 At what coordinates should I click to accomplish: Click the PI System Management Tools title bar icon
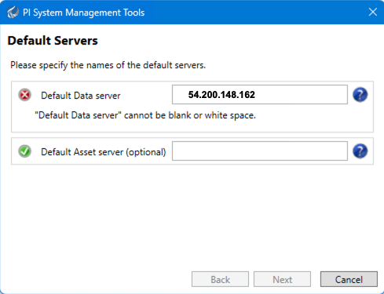(x=13, y=13)
